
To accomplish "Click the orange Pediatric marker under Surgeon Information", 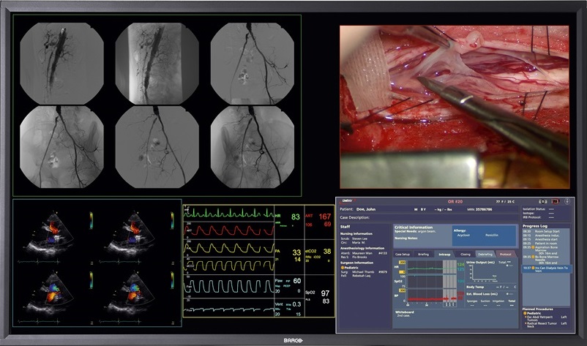I will tap(343, 268).
